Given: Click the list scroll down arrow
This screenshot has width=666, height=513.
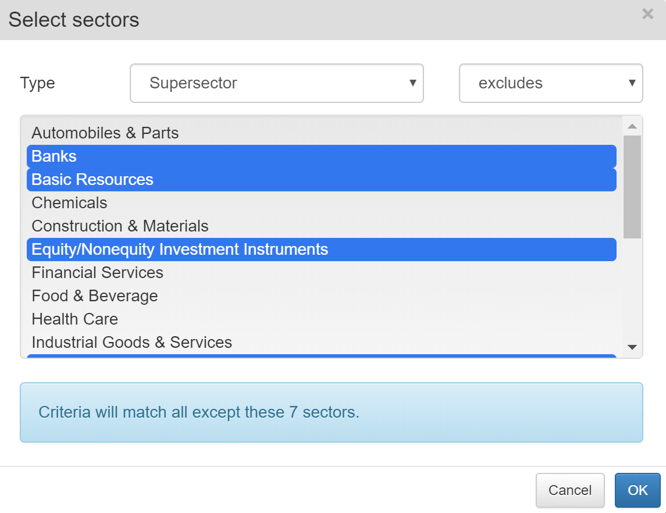Looking at the screenshot, I should click(632, 347).
